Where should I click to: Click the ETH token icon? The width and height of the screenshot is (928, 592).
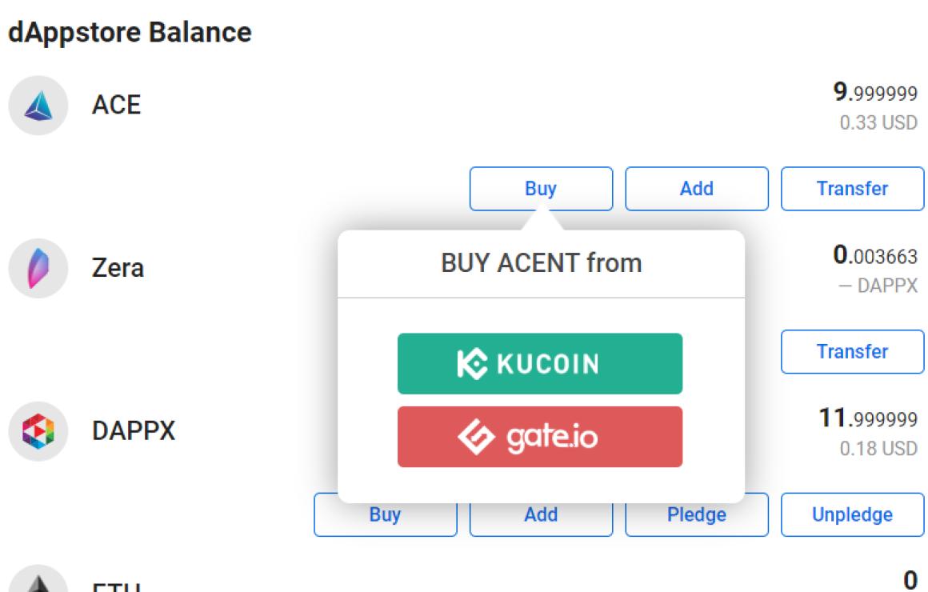38,580
